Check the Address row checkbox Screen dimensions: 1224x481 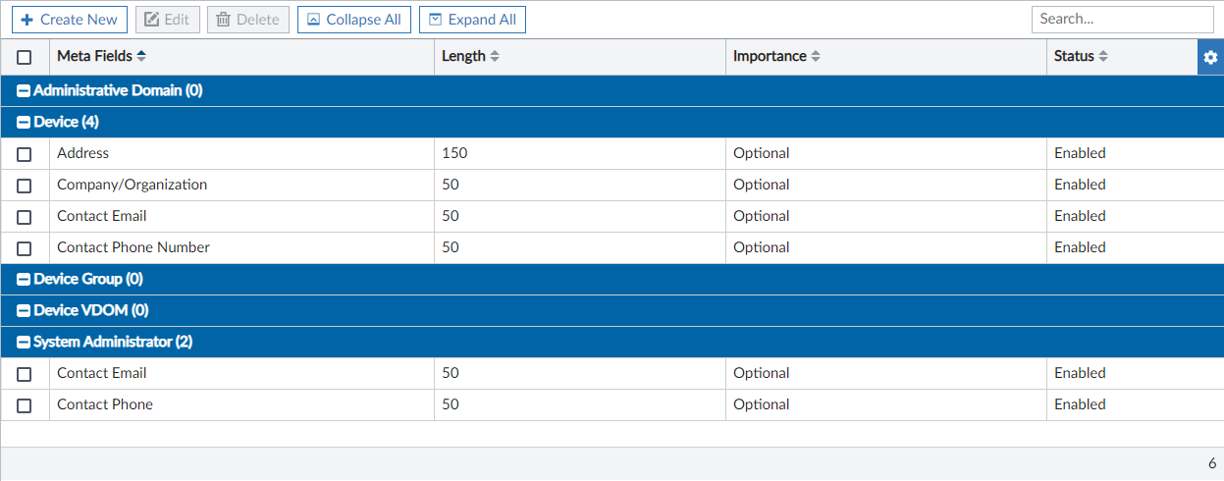(25, 154)
